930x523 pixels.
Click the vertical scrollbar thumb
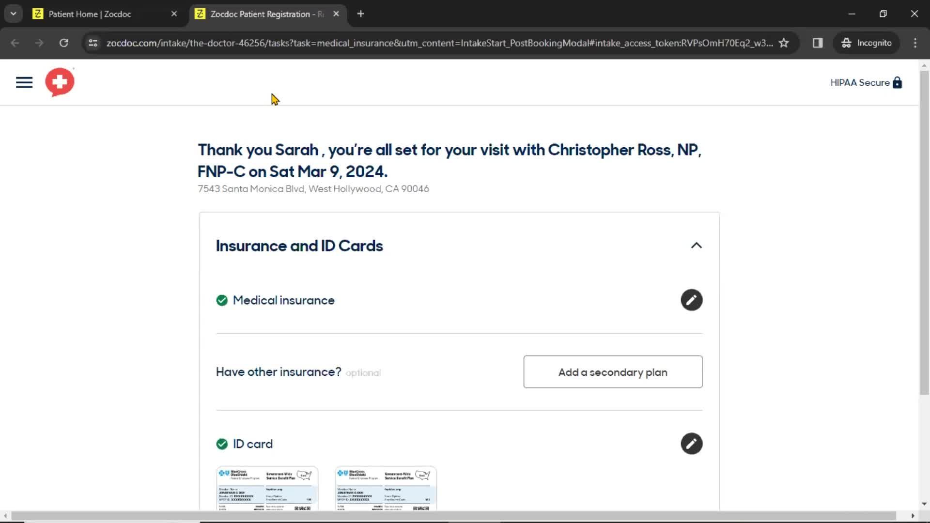click(x=924, y=232)
